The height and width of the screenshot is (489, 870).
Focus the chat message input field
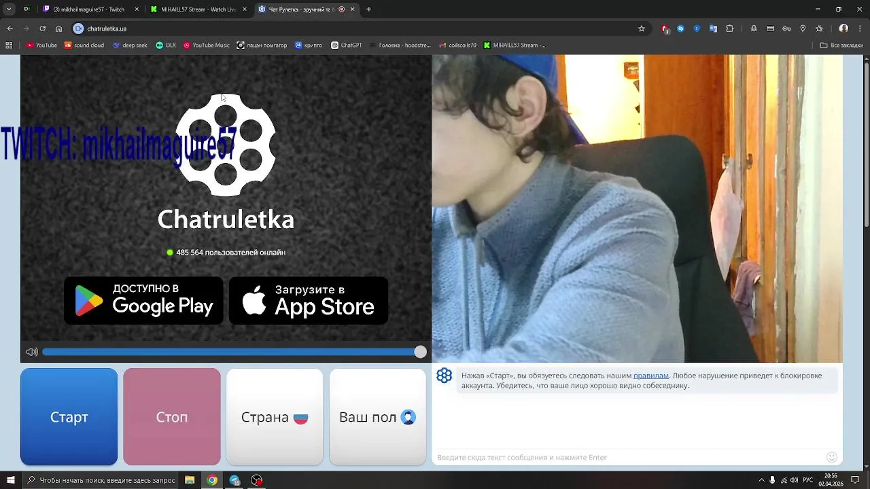pyautogui.click(x=629, y=457)
